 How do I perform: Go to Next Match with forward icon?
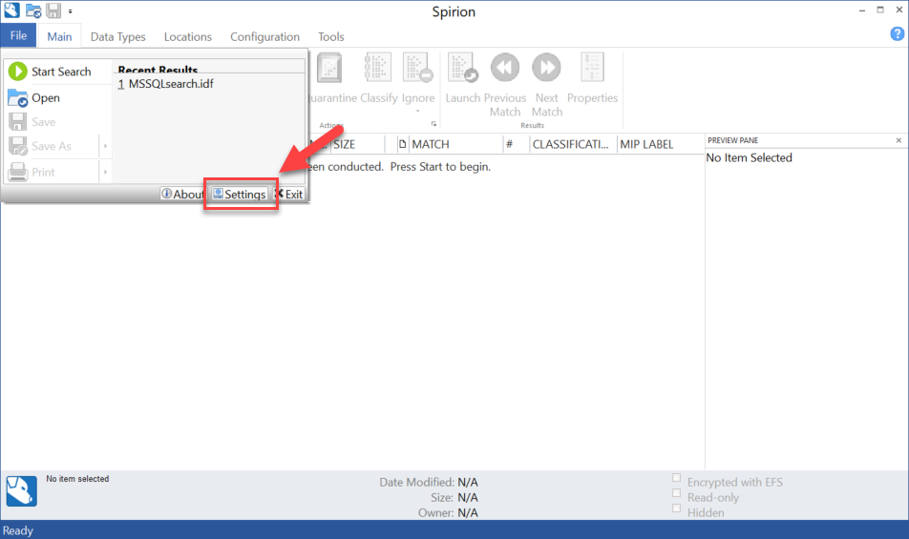pos(547,68)
